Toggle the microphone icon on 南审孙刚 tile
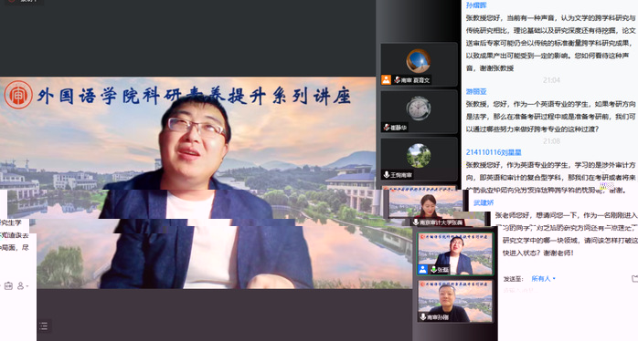This screenshot has width=638, height=341. point(423,317)
